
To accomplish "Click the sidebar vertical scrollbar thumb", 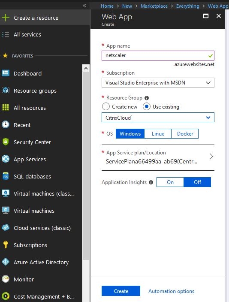I will pos(86,166).
